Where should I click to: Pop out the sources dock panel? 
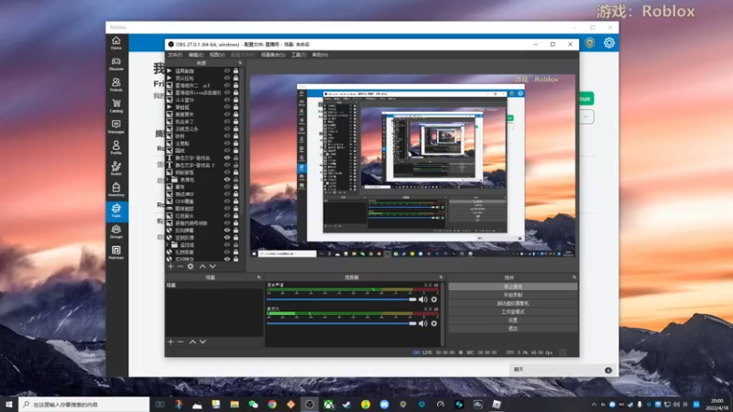click(x=240, y=62)
